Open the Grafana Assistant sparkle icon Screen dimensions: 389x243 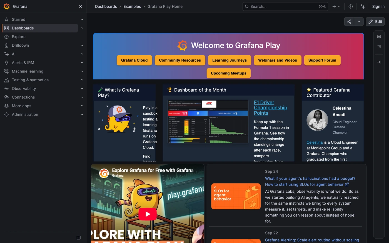(x=363, y=6)
